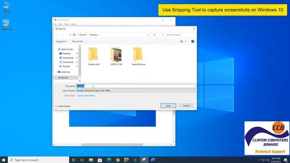Open the Snipping Tool taskbar icon

pyautogui.click(x=144, y=160)
